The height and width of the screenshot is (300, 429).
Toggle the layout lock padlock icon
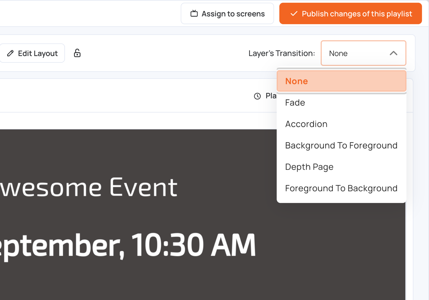click(77, 53)
